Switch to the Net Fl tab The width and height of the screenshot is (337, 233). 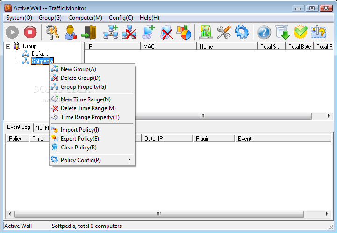(42, 128)
